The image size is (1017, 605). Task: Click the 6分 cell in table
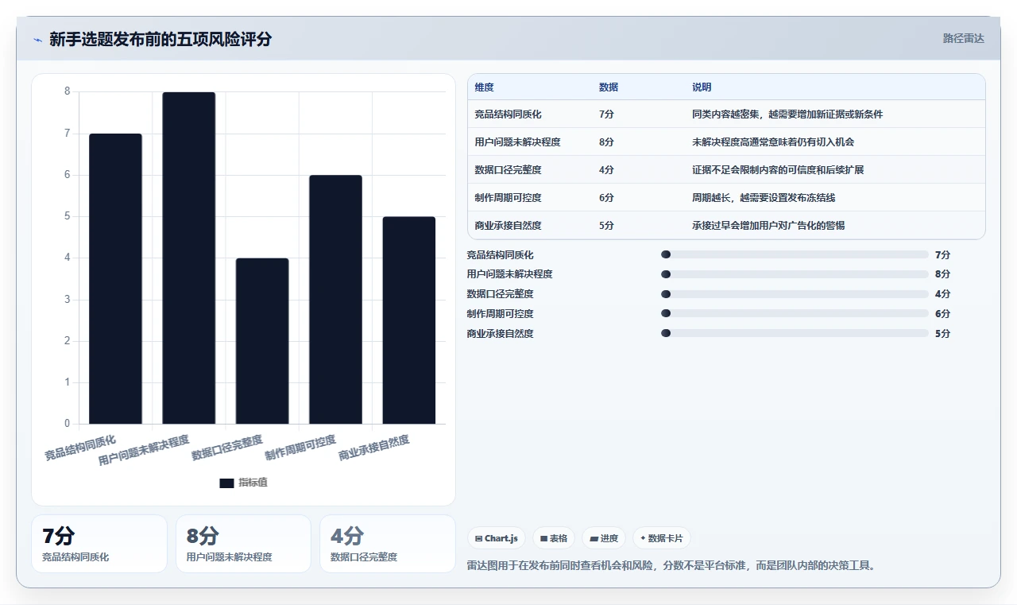[x=606, y=198]
